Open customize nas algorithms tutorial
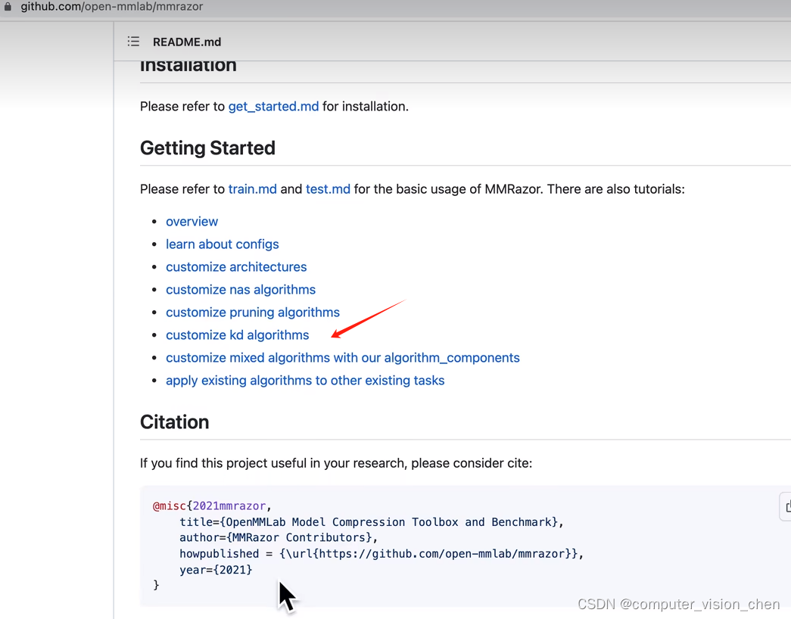 (x=241, y=290)
